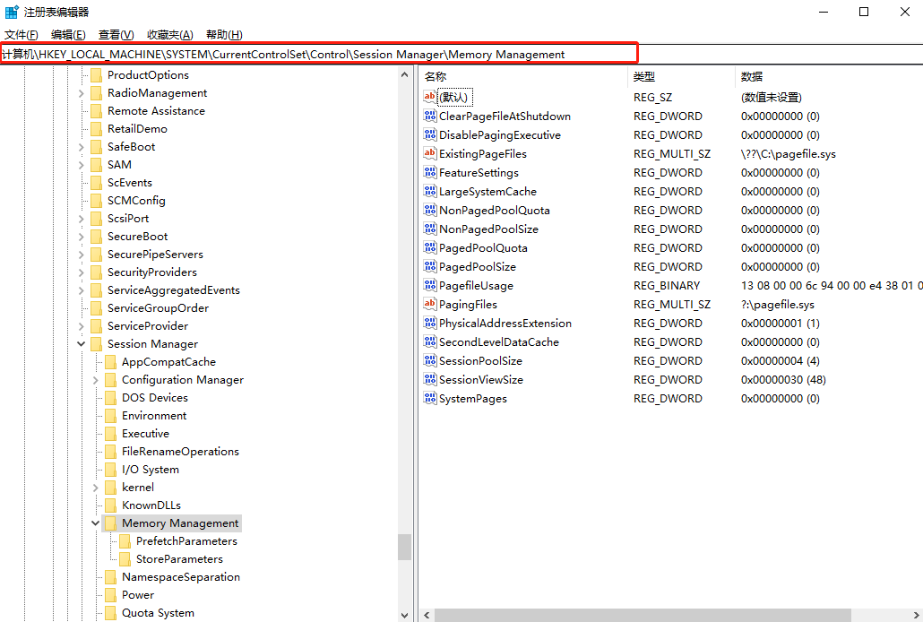This screenshot has height=622, width=923.
Task: Open the 文件(F) menu
Action: click(22, 35)
